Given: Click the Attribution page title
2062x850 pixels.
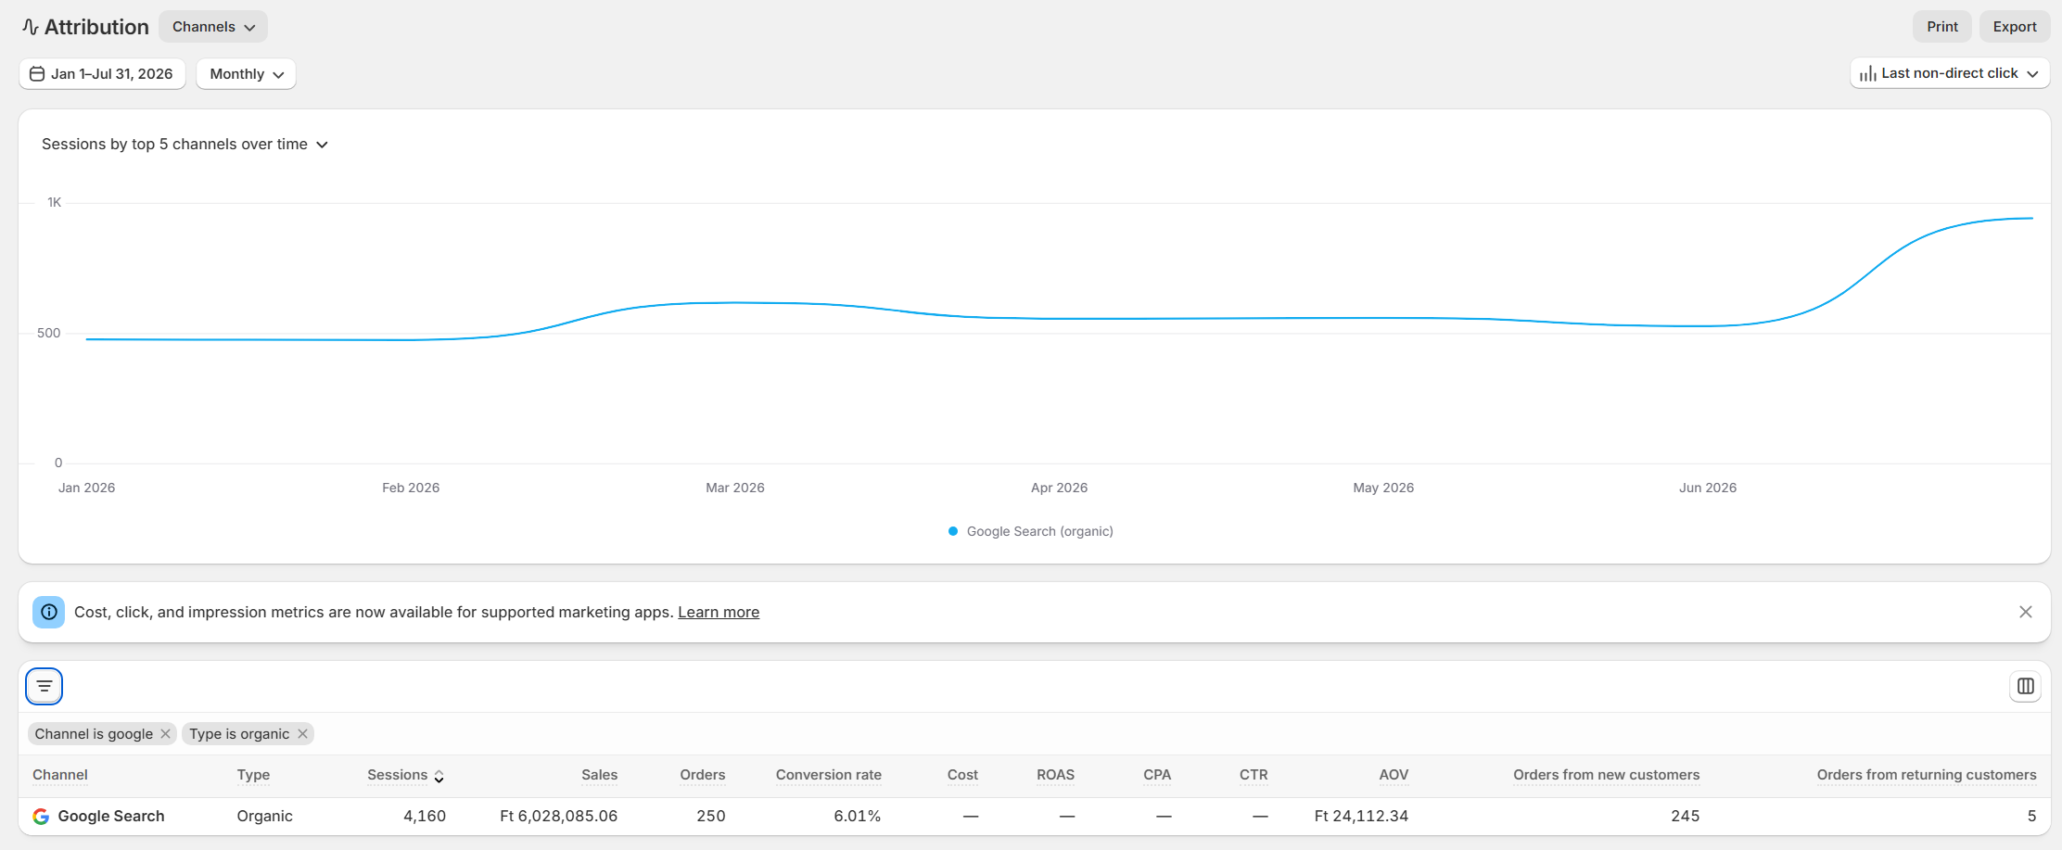Looking at the screenshot, I should point(96,27).
